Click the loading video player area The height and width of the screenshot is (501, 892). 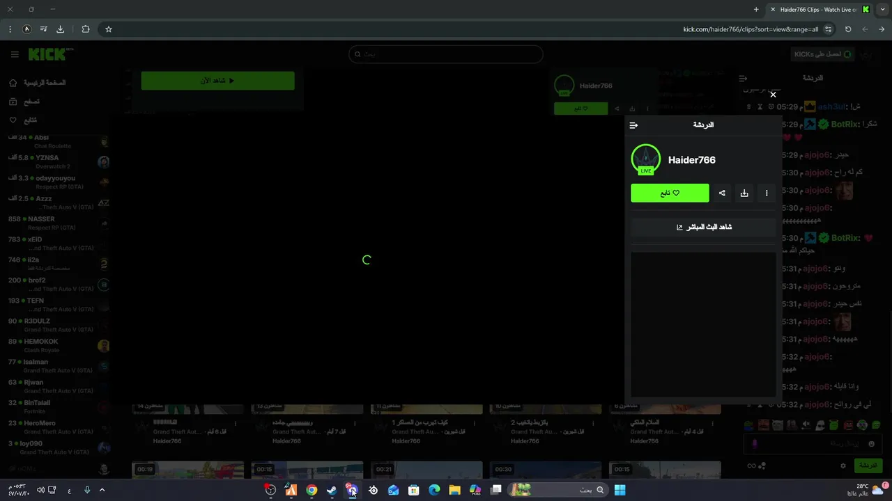(367, 260)
